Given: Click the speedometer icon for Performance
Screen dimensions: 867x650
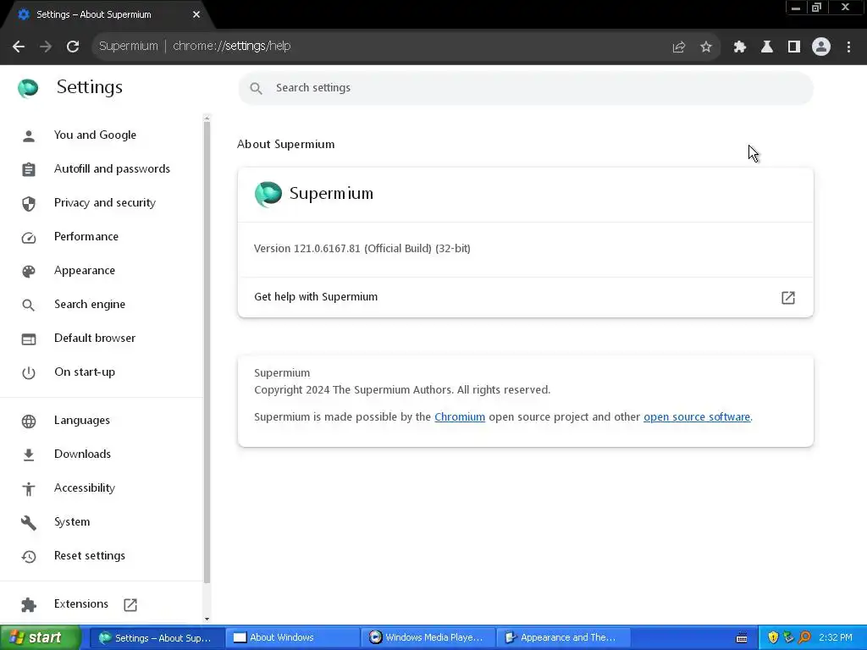Looking at the screenshot, I should click(28, 237).
